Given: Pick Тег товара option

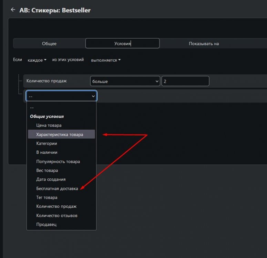Looking at the screenshot, I should click(x=61, y=197).
